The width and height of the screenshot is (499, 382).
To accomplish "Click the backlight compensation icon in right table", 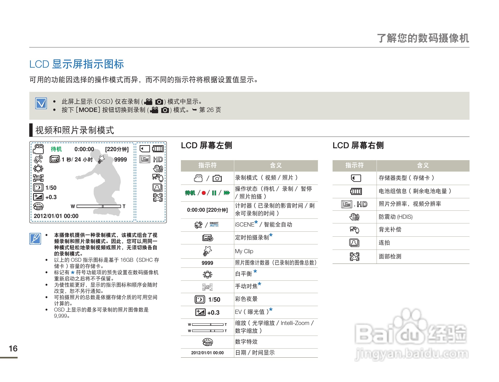I will [355, 230].
